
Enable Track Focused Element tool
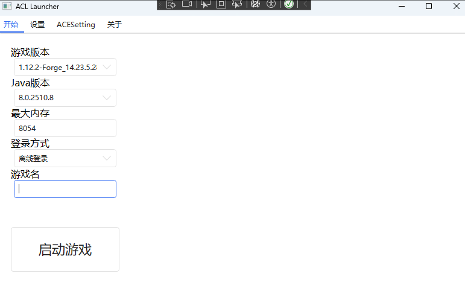[x=237, y=4]
